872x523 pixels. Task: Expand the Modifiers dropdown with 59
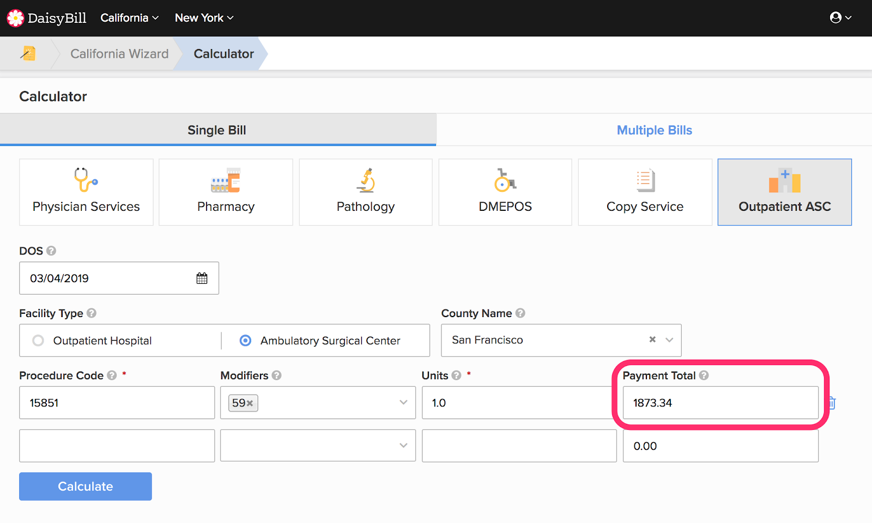(x=403, y=403)
